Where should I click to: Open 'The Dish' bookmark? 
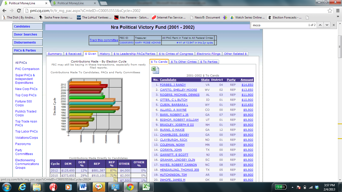coord(19,17)
